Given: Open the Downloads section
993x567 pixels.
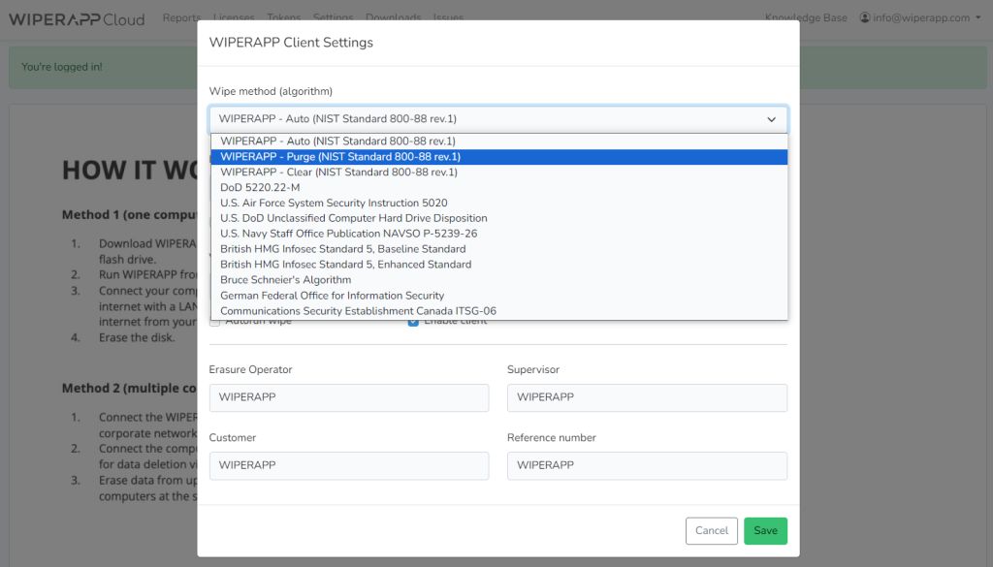Looking at the screenshot, I should pos(392,16).
